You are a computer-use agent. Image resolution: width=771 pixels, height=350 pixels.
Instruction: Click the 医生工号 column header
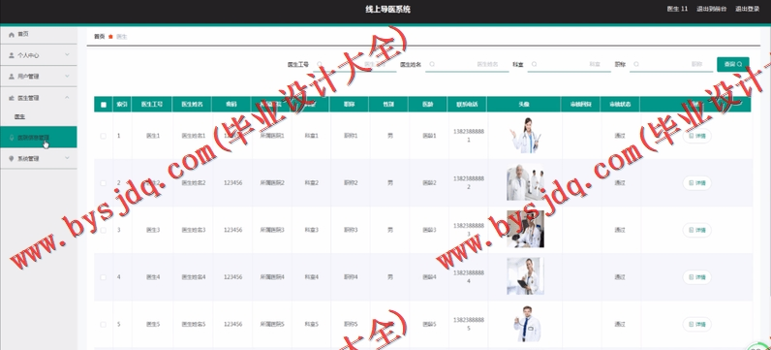152,105
